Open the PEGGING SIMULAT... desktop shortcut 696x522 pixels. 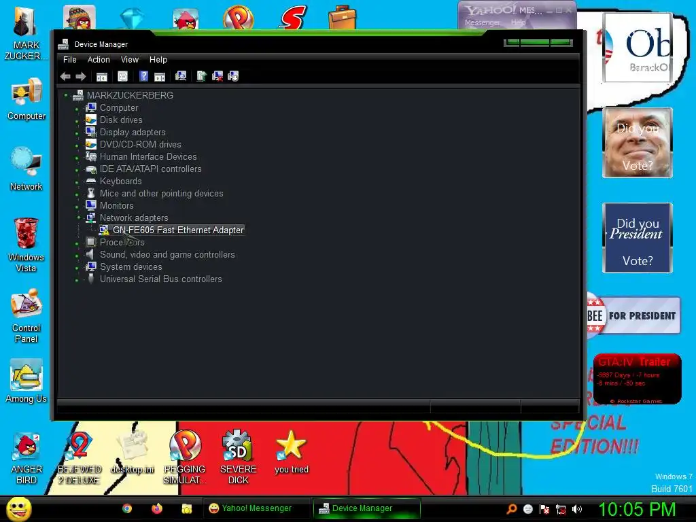point(185,458)
